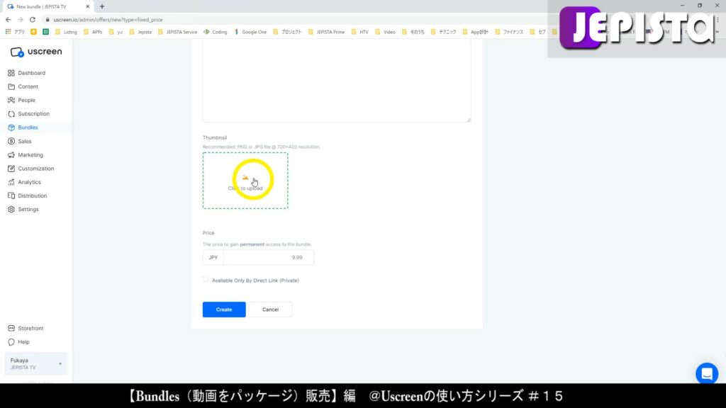Click into the large description text area

337,81
